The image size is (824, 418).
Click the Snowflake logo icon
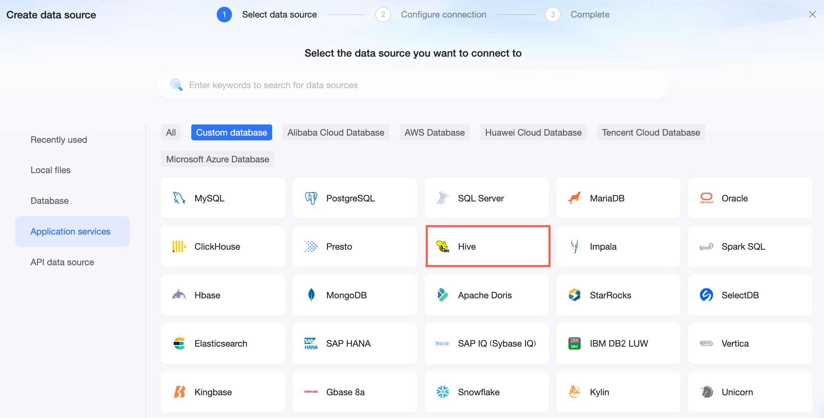coord(443,392)
